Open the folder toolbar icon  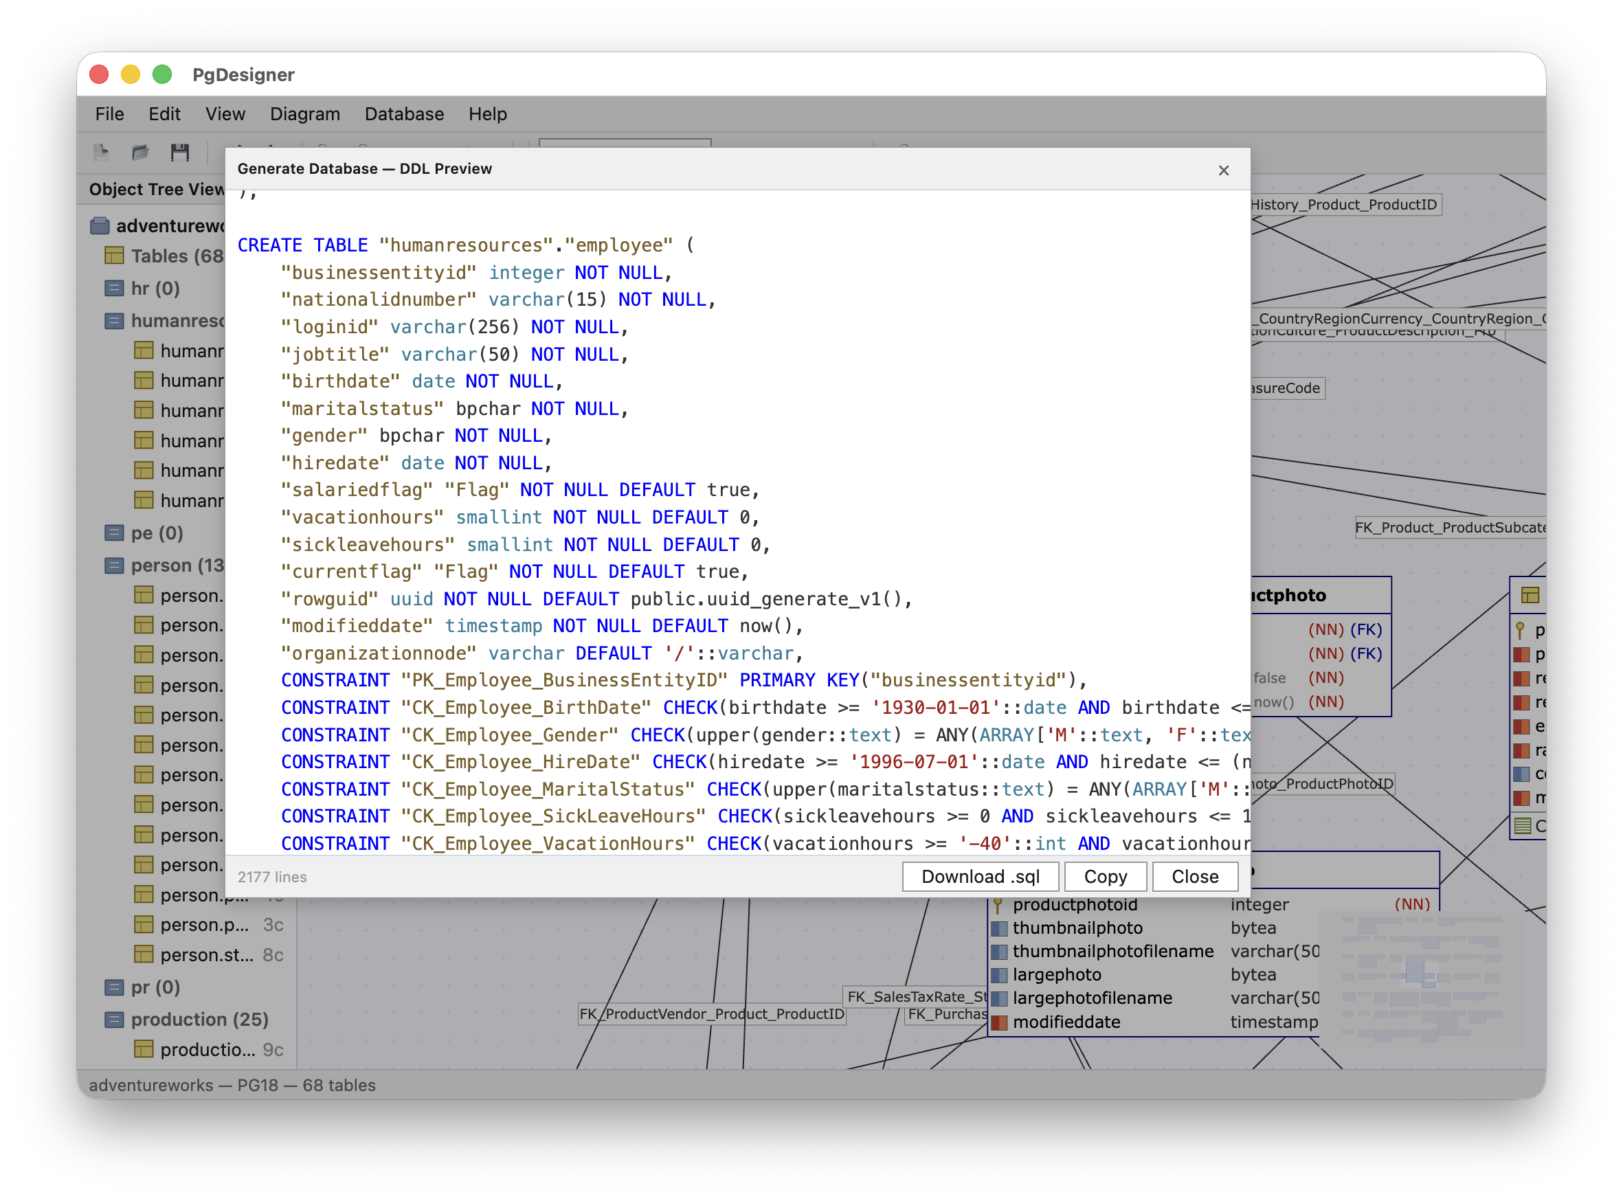coord(140,152)
